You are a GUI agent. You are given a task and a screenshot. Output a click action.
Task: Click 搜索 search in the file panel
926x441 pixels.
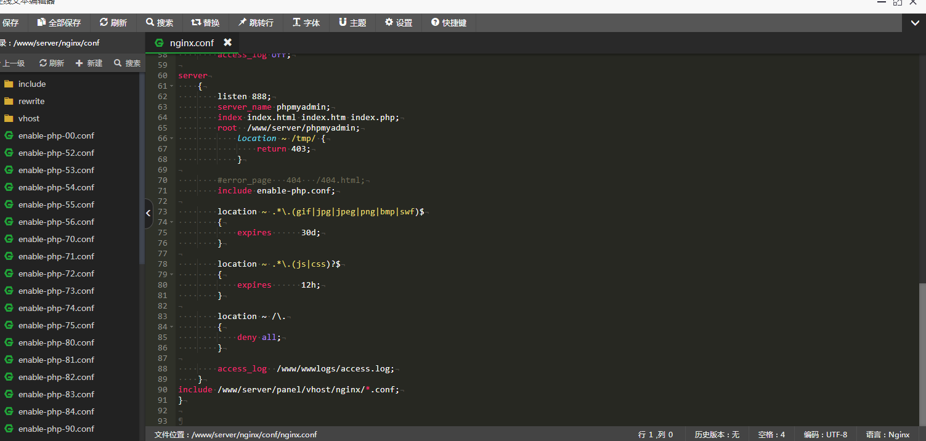(x=128, y=63)
